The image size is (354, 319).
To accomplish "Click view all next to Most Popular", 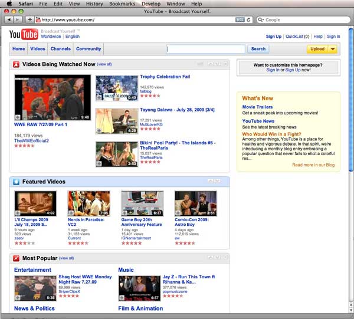I will tap(66, 258).
